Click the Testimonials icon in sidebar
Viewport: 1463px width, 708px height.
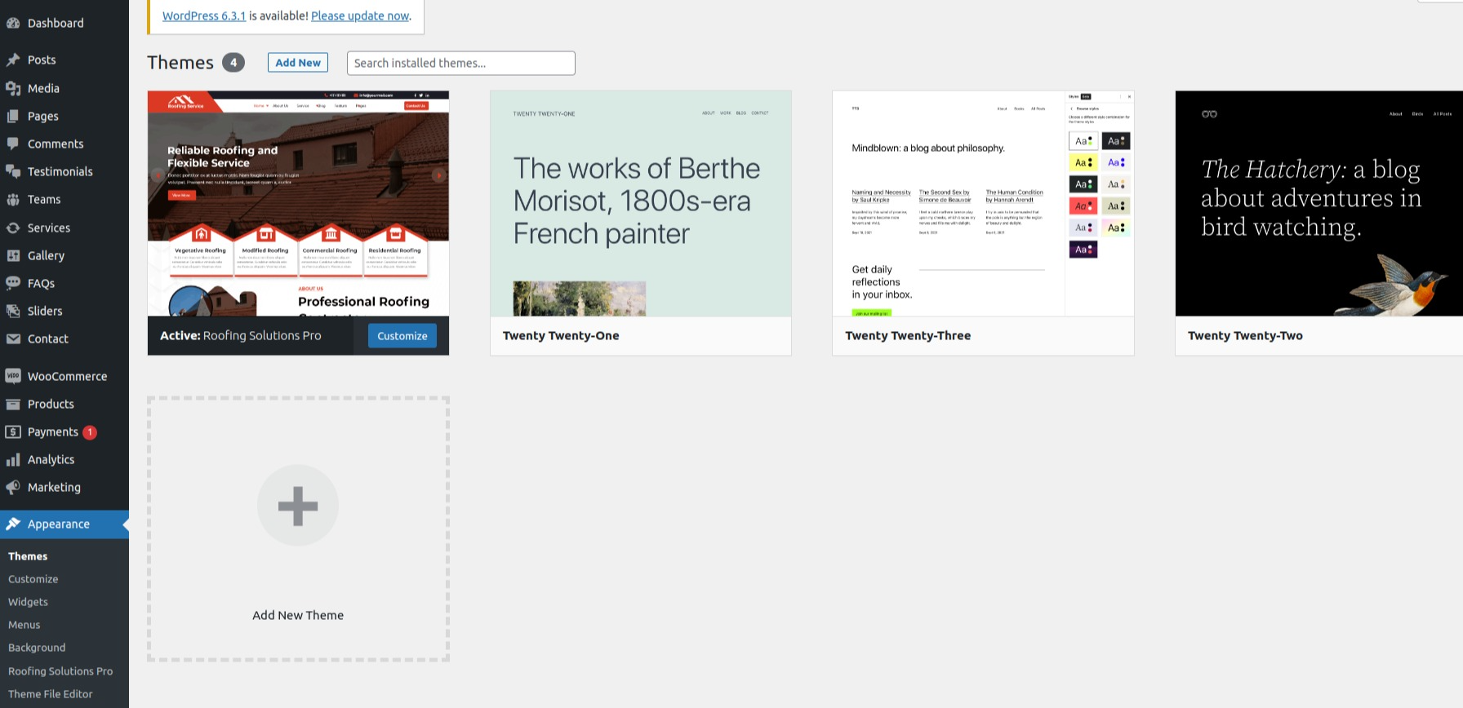pos(13,171)
